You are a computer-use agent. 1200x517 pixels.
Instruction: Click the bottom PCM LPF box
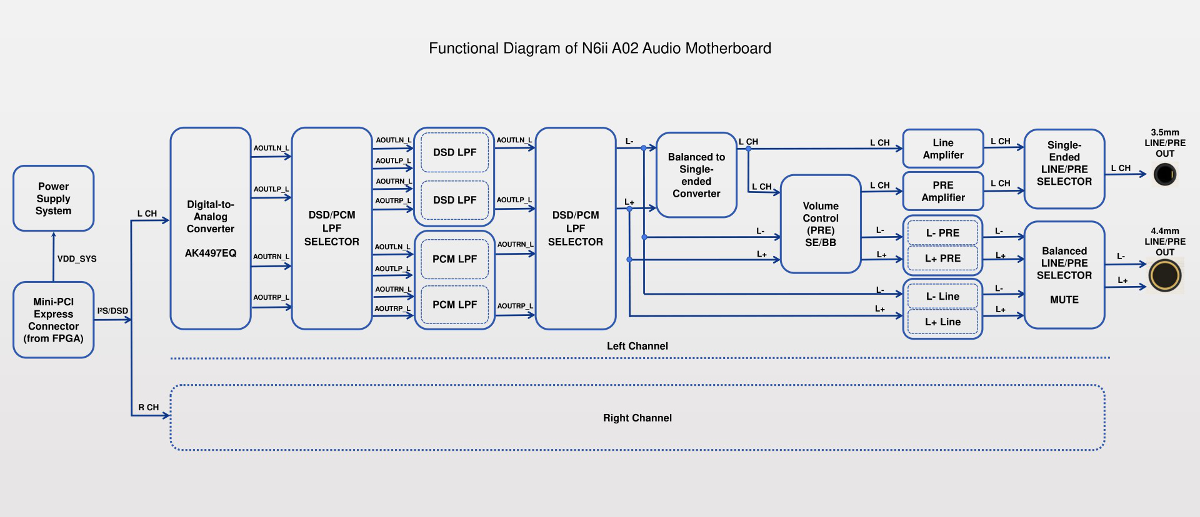(x=455, y=305)
